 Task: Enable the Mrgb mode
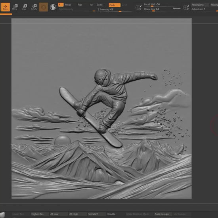click(x=68, y=5)
